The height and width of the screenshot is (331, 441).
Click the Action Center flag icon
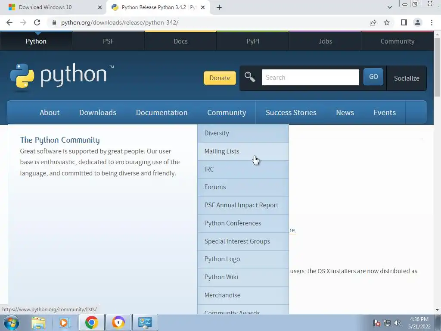(377, 323)
